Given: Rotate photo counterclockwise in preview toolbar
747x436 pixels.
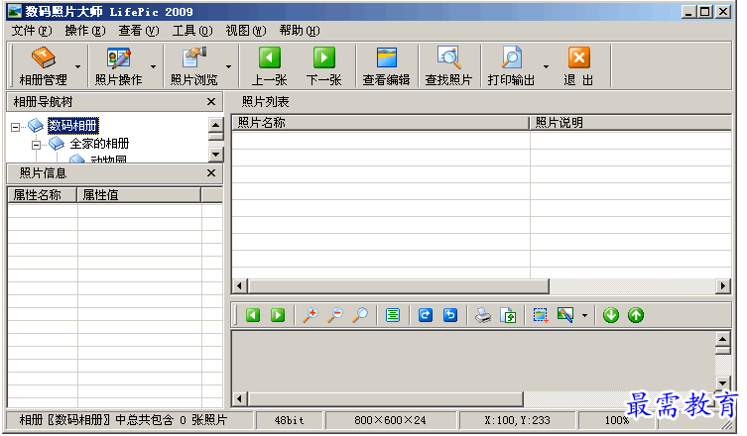Looking at the screenshot, I should (450, 315).
